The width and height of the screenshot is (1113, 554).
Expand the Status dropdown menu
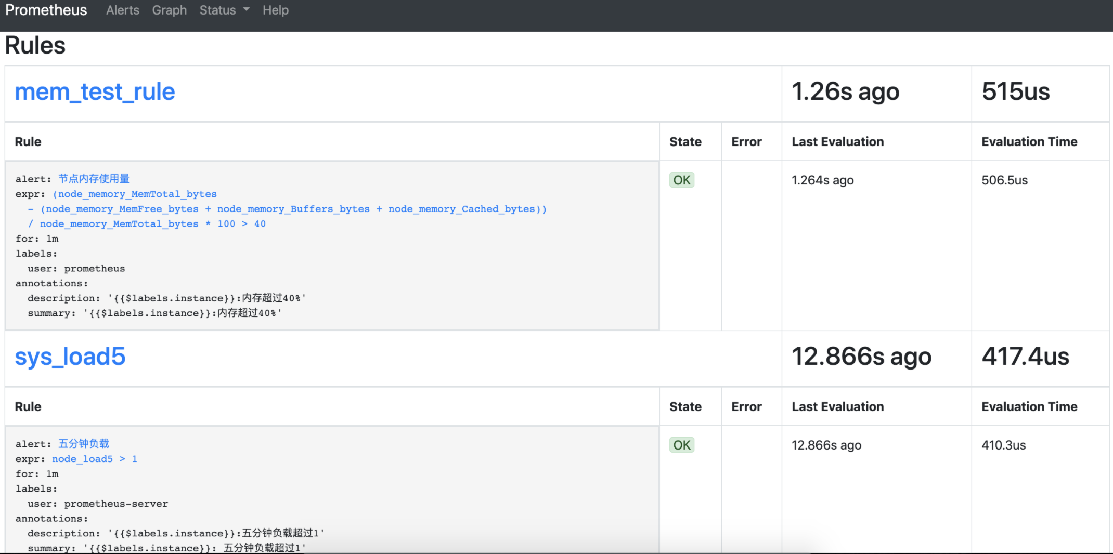coord(224,10)
